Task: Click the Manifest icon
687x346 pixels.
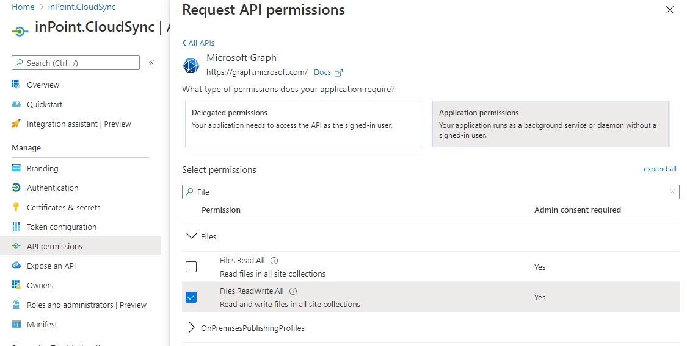Action: (16, 324)
